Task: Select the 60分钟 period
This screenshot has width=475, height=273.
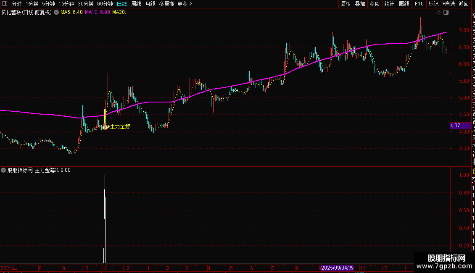Action: (x=105, y=4)
